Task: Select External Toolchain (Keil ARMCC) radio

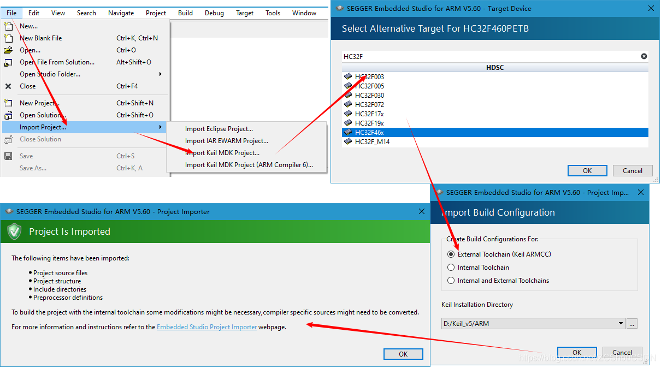Action: [451, 254]
